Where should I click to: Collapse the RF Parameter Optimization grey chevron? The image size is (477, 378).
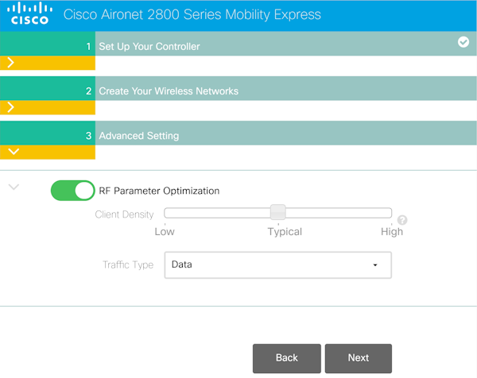14,187
